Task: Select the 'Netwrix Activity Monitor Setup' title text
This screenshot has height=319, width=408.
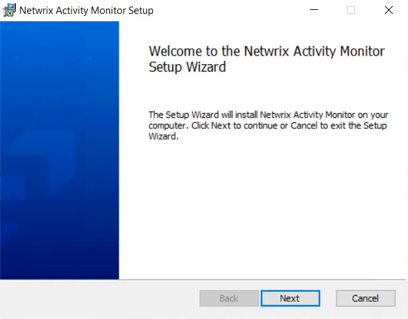Action: tap(86, 11)
